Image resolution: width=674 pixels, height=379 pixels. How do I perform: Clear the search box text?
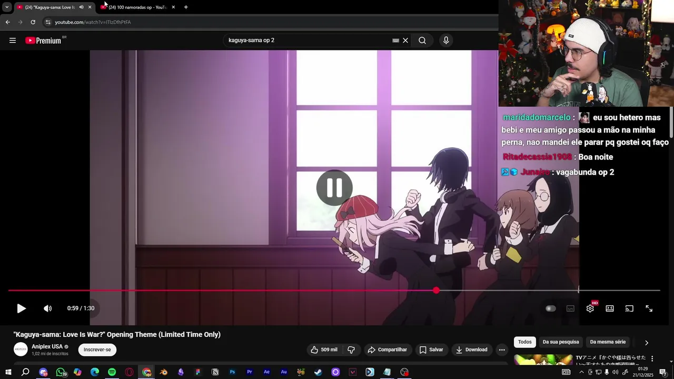click(405, 41)
